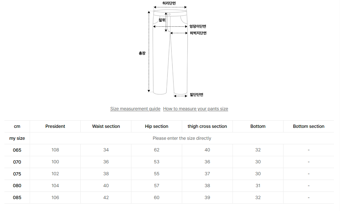Image resolution: width=340 pixels, height=211 pixels.
Task: Select the 085 size row label
Action: [x=17, y=198]
